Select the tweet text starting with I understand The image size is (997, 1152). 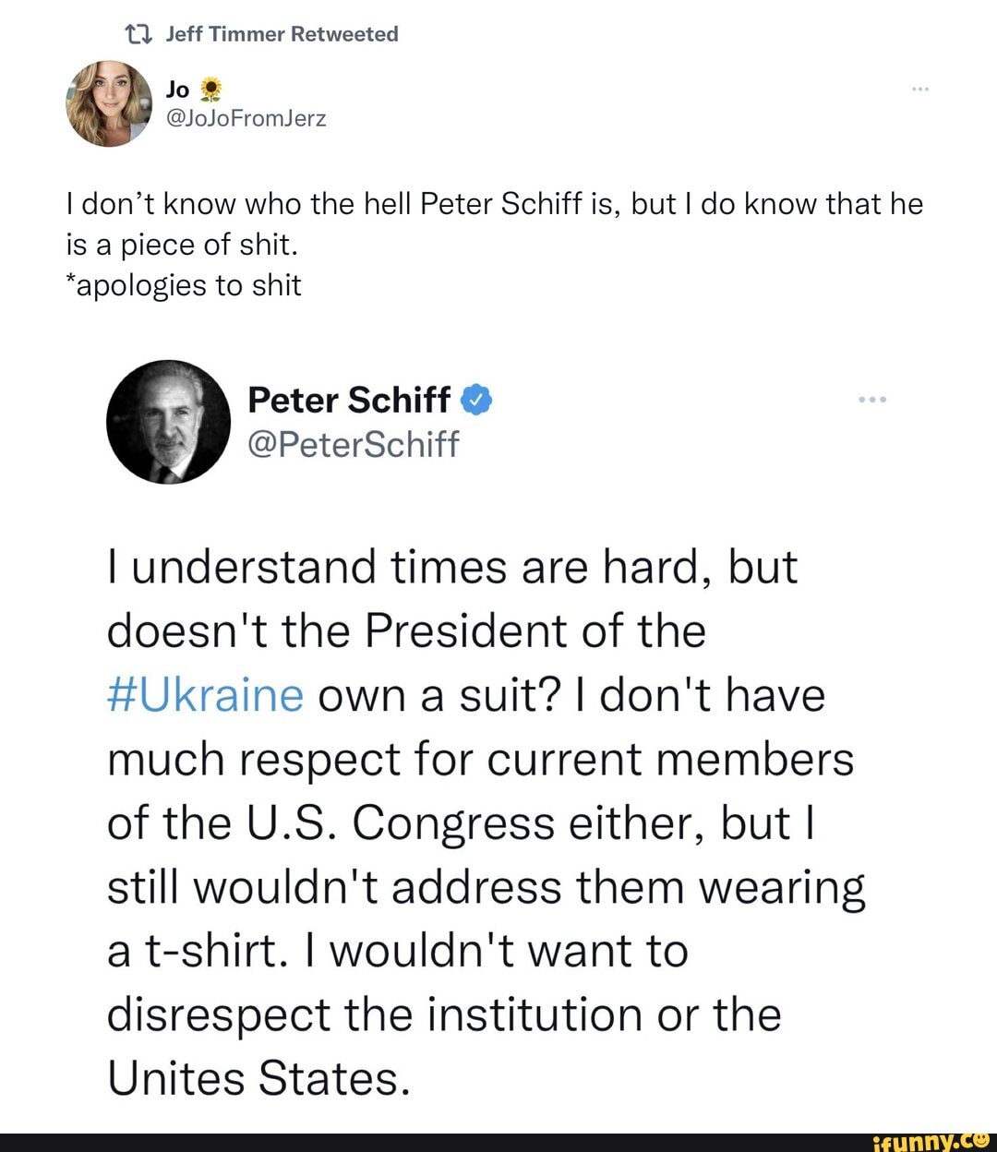click(452, 565)
